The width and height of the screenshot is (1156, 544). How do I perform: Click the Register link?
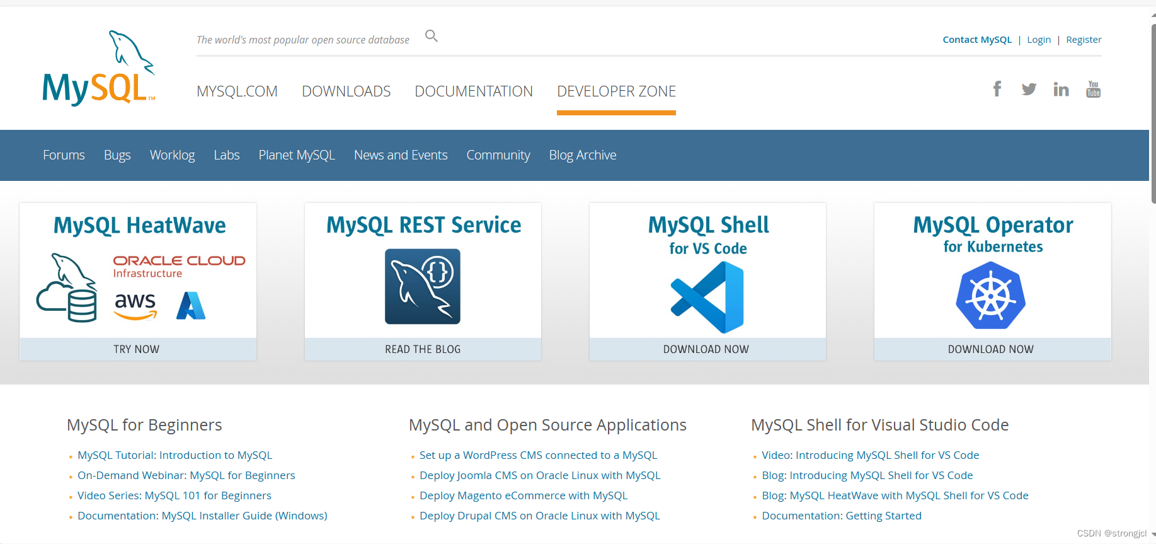click(x=1084, y=40)
